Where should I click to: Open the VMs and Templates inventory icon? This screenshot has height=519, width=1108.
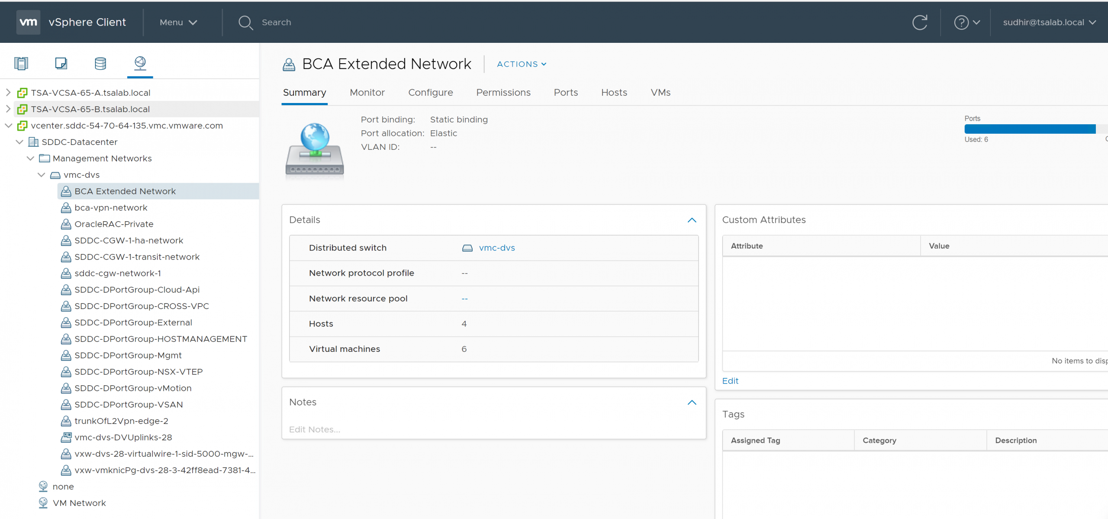[x=61, y=64]
